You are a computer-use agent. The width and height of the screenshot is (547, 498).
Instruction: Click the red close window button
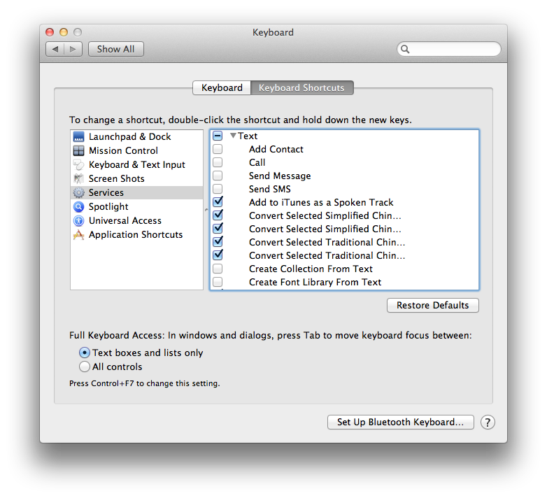(x=50, y=32)
